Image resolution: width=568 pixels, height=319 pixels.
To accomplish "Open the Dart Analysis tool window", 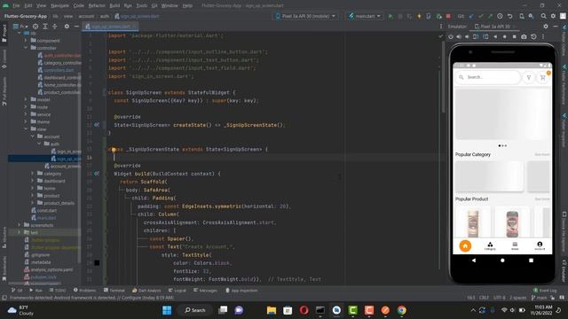I will (146, 291).
